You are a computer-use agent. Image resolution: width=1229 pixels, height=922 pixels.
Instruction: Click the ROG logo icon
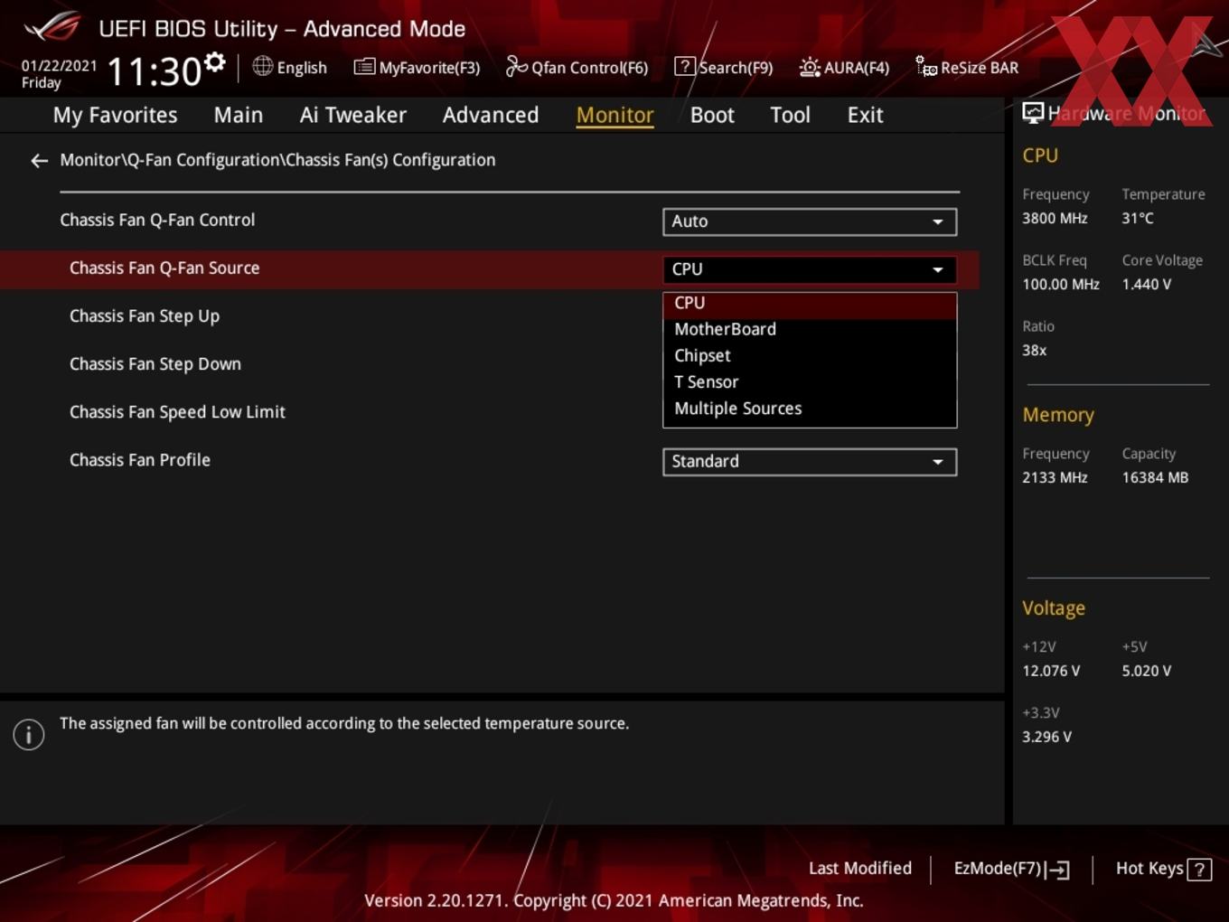52,27
